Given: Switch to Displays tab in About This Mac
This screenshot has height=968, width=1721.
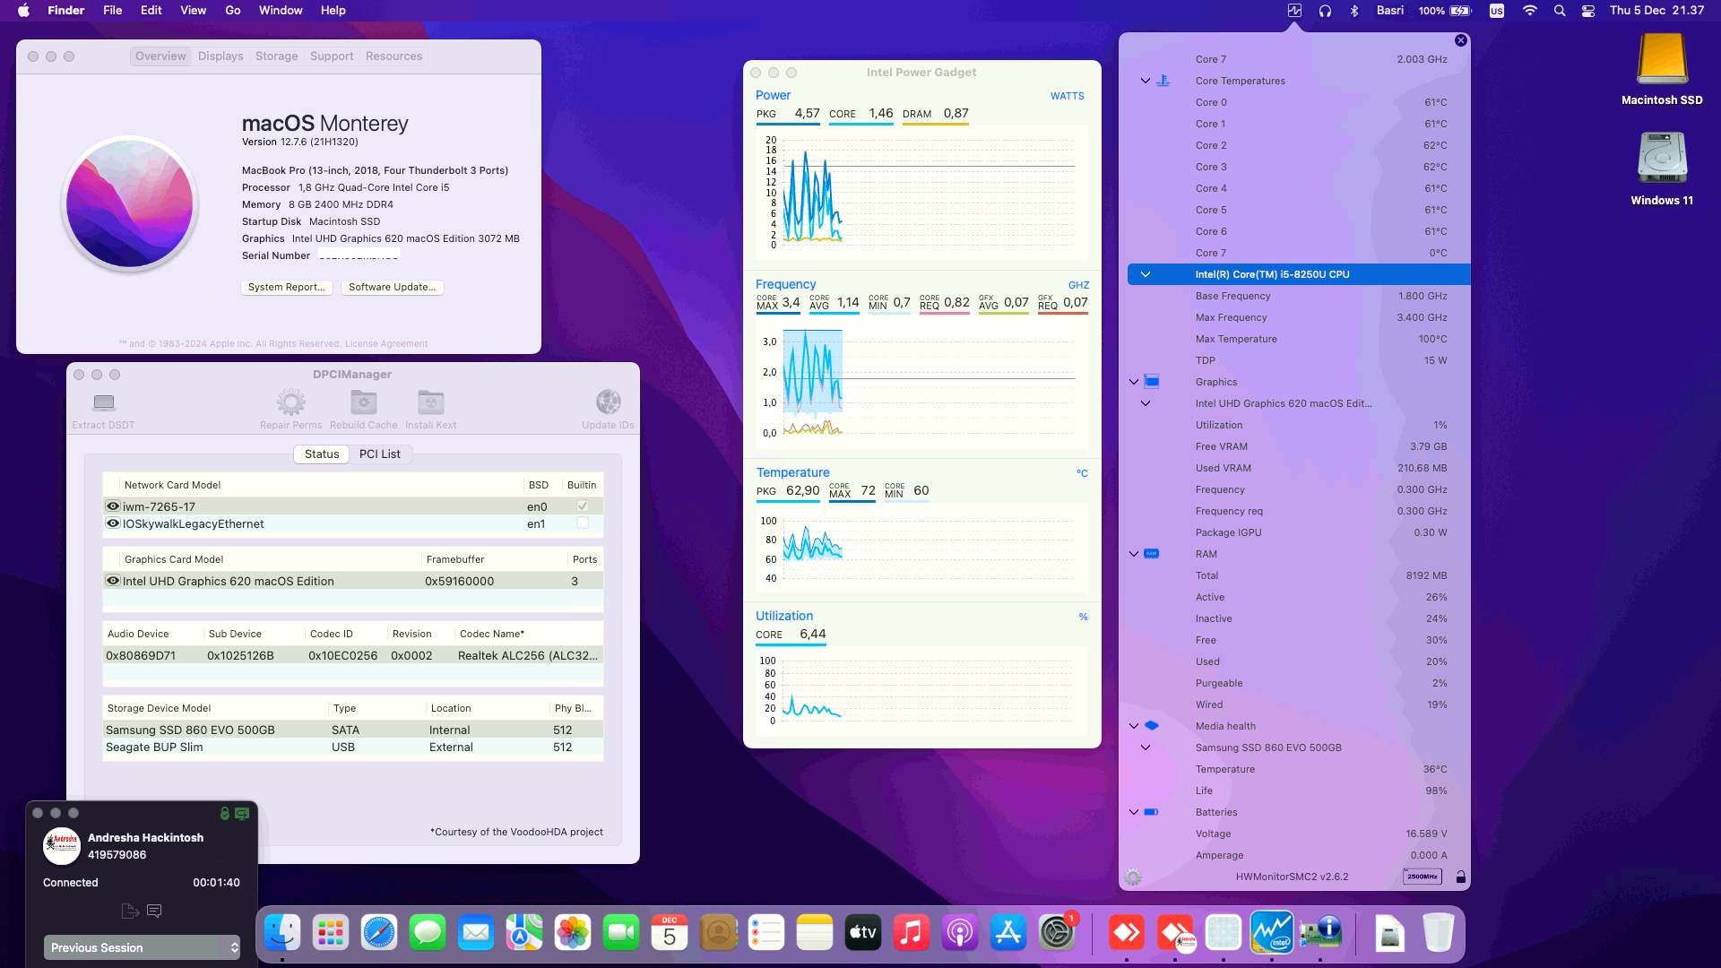Looking at the screenshot, I should coord(221,56).
